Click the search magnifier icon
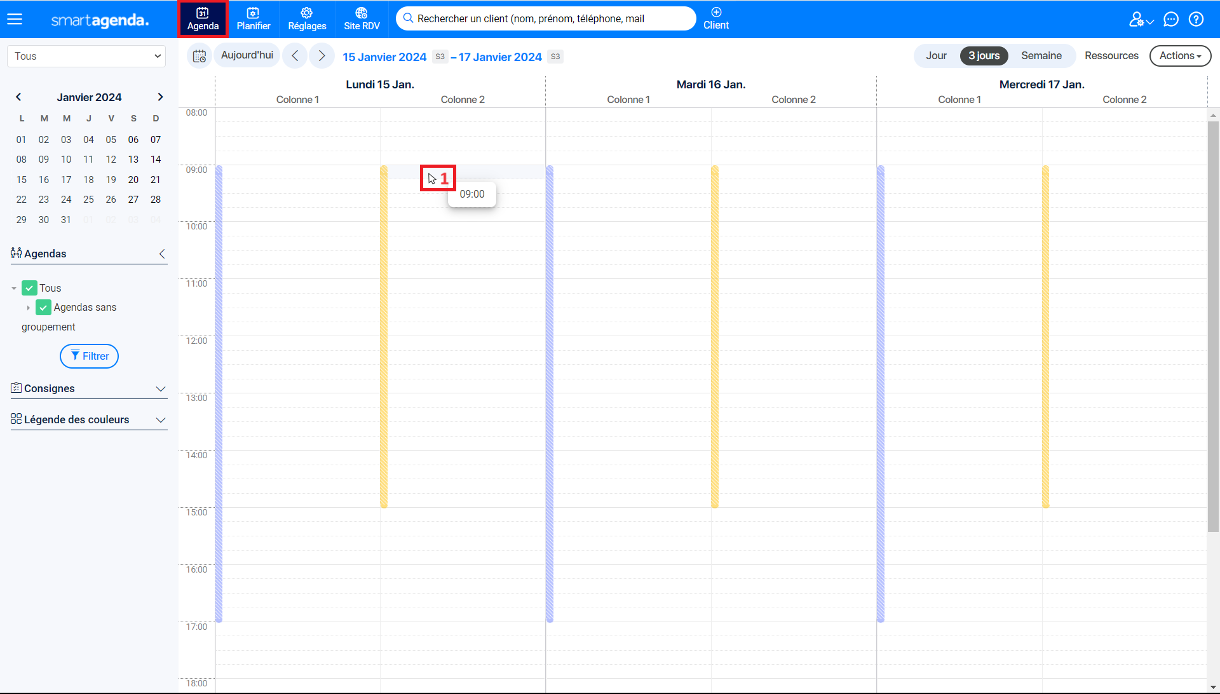Viewport: 1220px width, 694px height. pos(409,18)
